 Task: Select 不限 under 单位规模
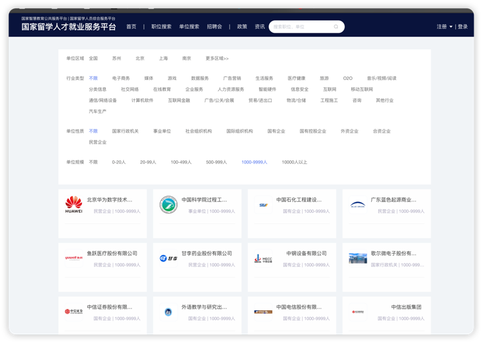click(x=93, y=162)
